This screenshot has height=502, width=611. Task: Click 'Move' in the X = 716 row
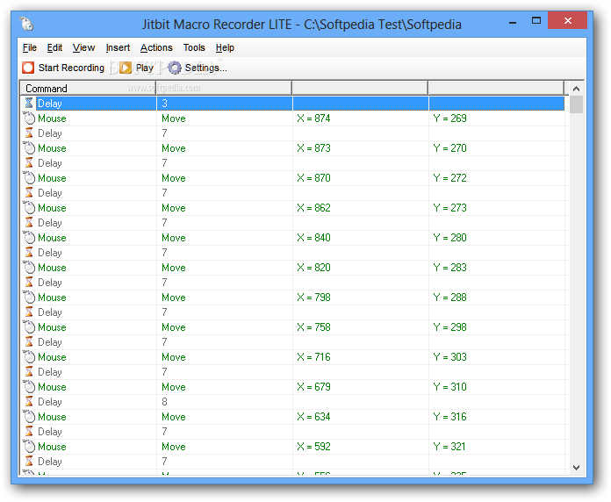[174, 356]
